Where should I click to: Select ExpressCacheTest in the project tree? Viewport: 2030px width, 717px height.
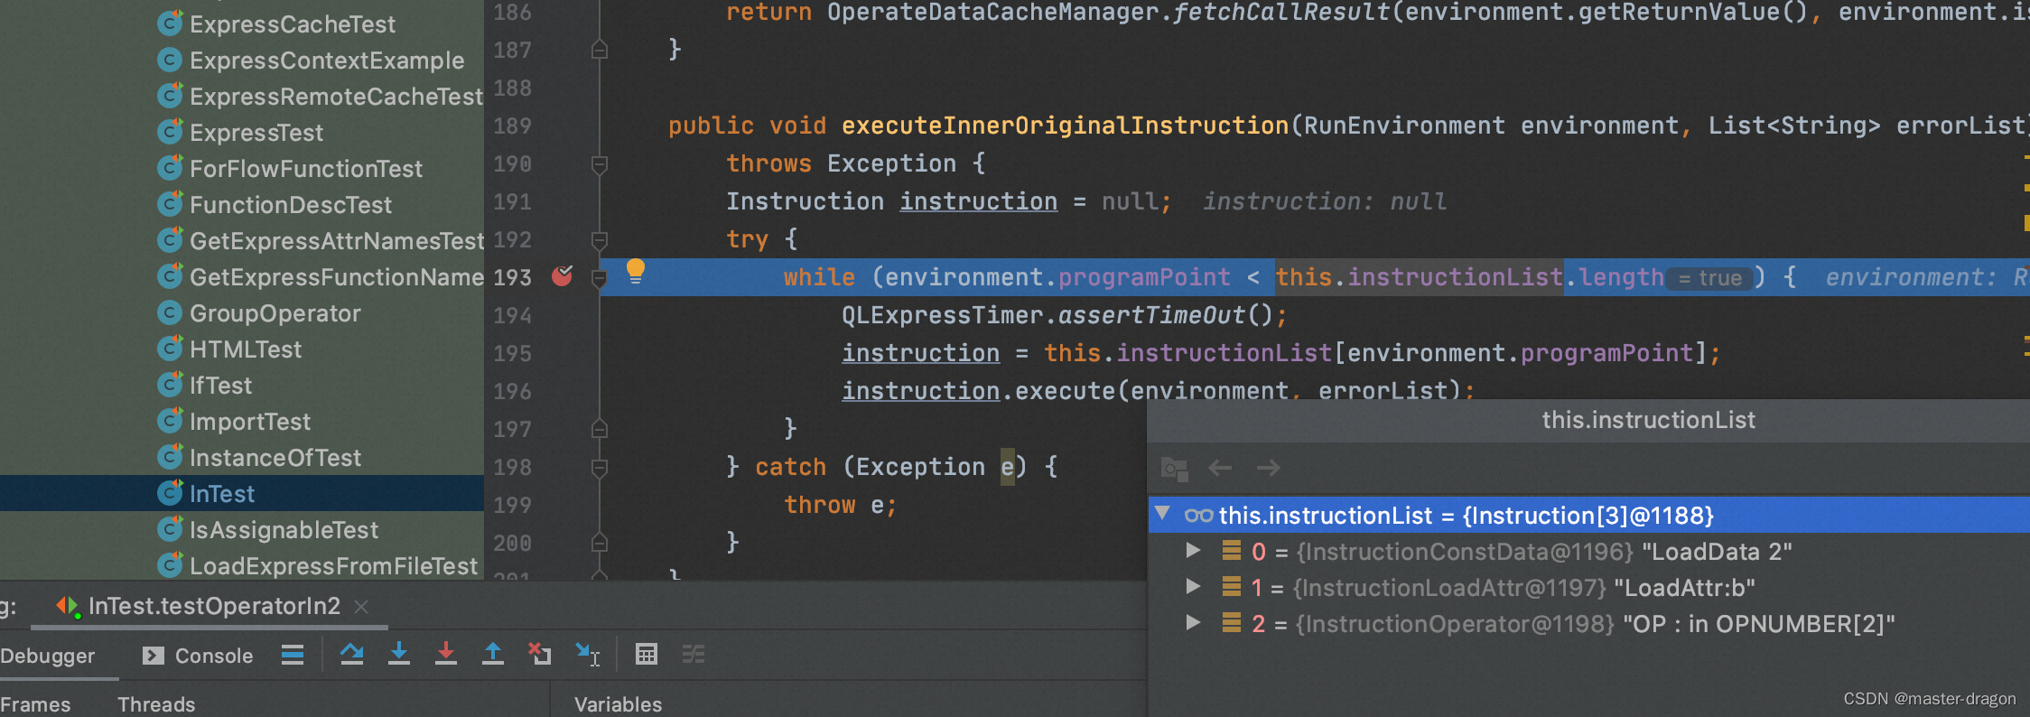click(292, 24)
